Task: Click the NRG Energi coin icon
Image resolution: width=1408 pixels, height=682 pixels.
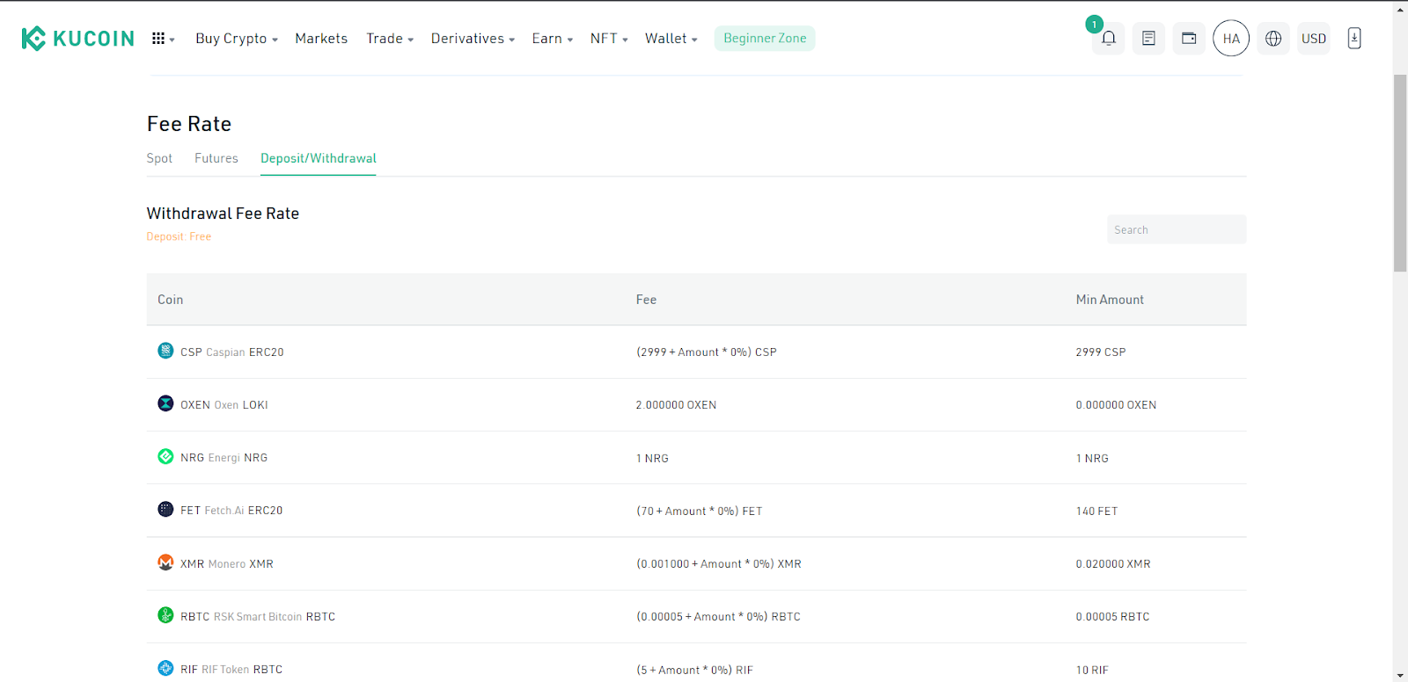Action: point(165,456)
